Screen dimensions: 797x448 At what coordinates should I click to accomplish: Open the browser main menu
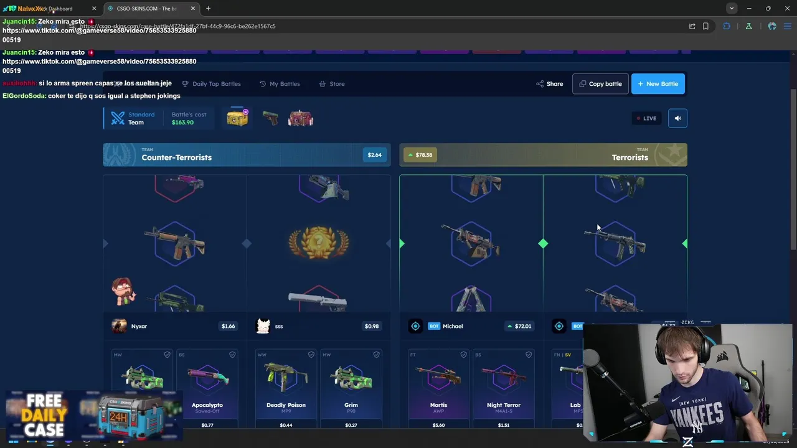(788, 26)
